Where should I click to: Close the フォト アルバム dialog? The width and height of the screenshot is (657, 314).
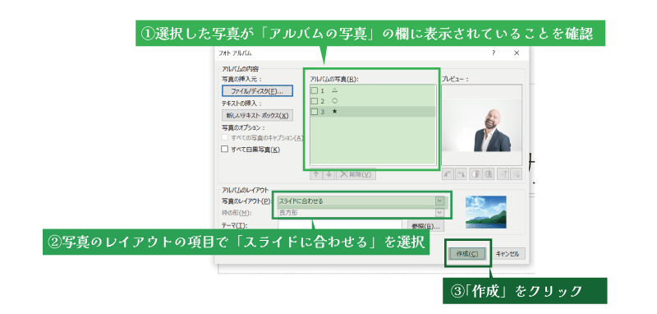point(517,53)
